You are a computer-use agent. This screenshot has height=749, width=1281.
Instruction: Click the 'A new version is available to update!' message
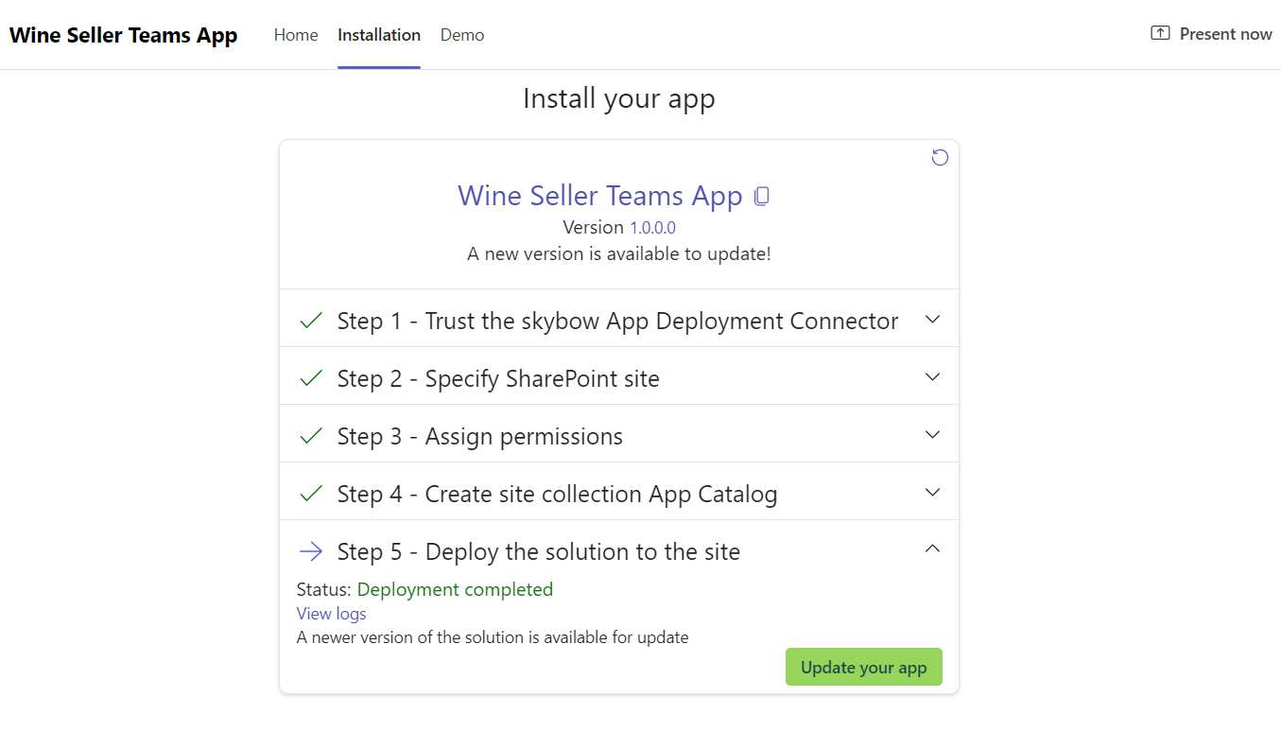coord(619,254)
